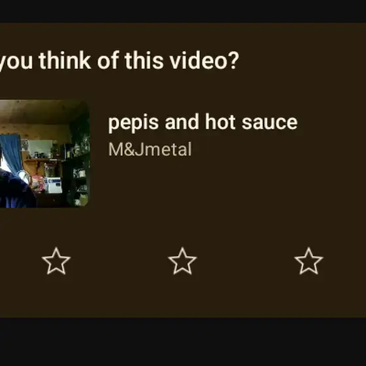Viewport: 366px width, 366px height.
Task: Click the 'you think of this video?' heading
Action: point(119,61)
